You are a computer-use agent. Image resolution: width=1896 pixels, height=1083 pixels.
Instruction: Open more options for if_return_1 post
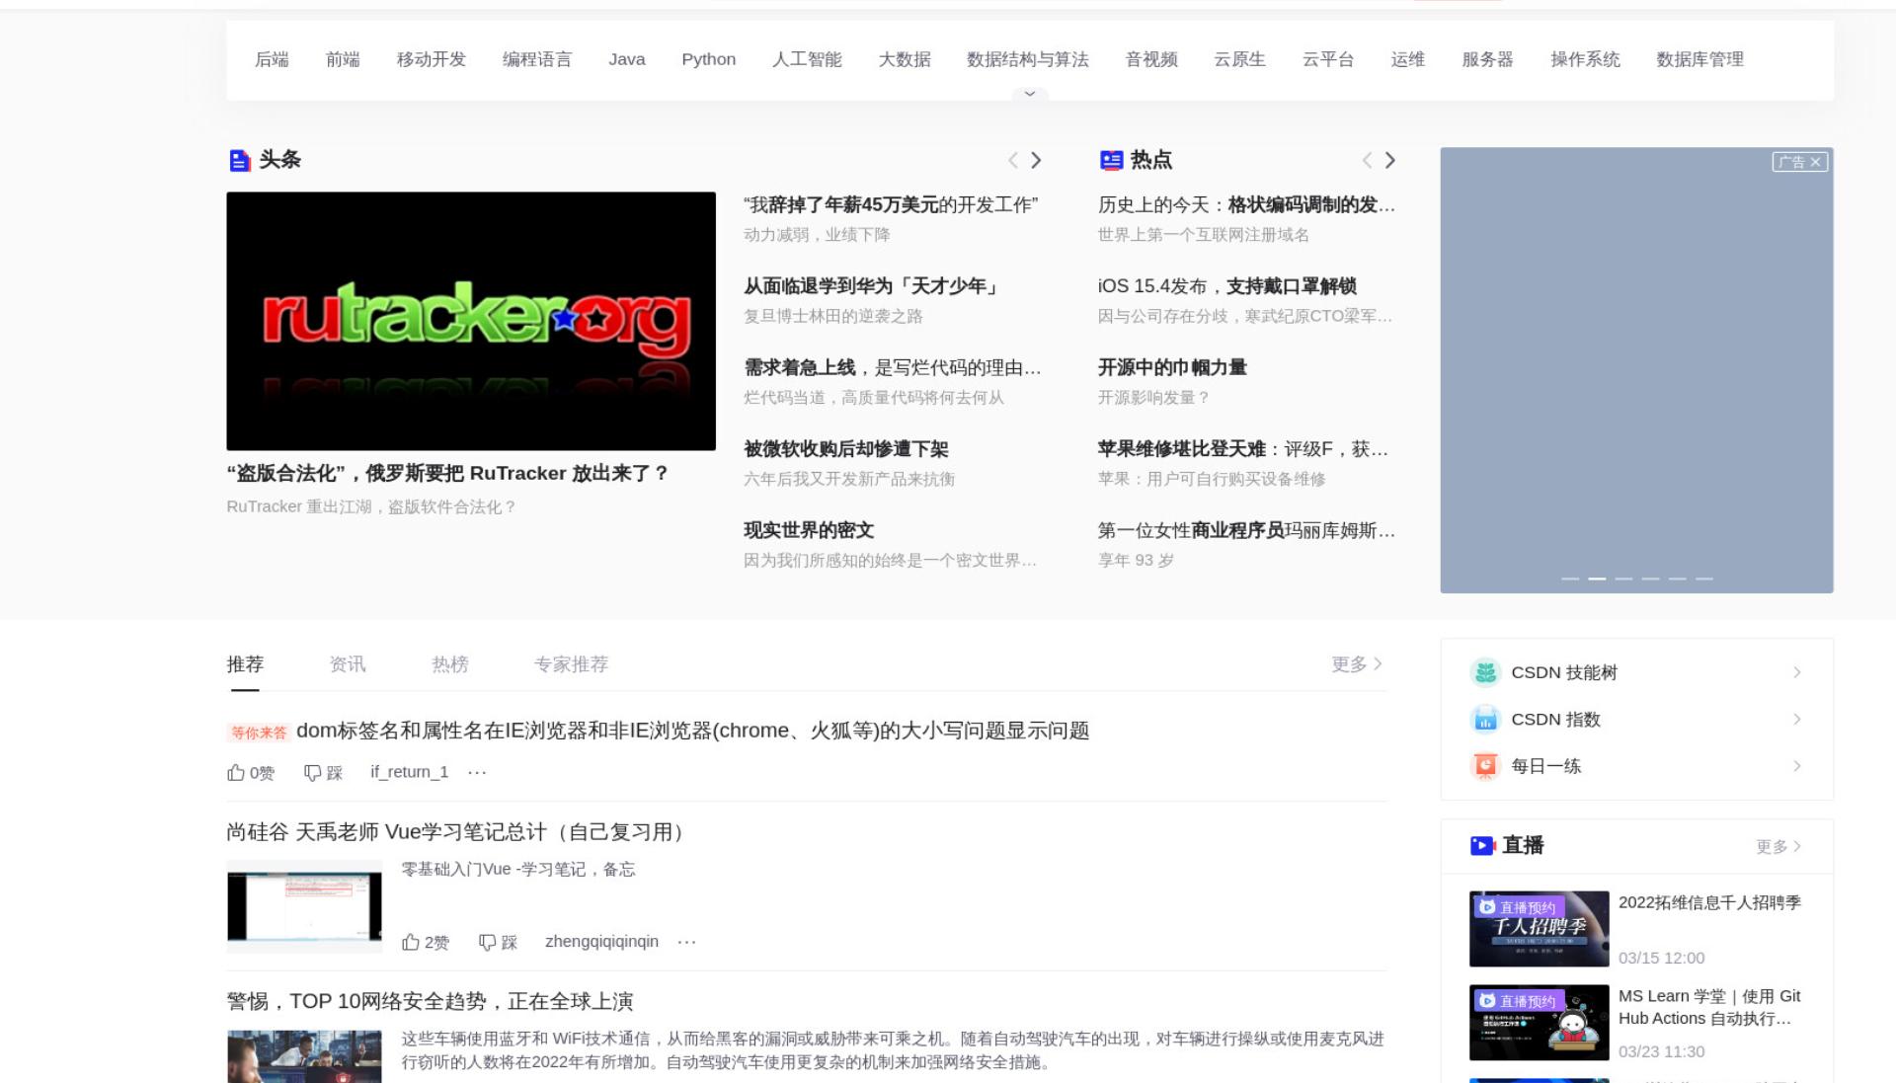click(x=477, y=772)
